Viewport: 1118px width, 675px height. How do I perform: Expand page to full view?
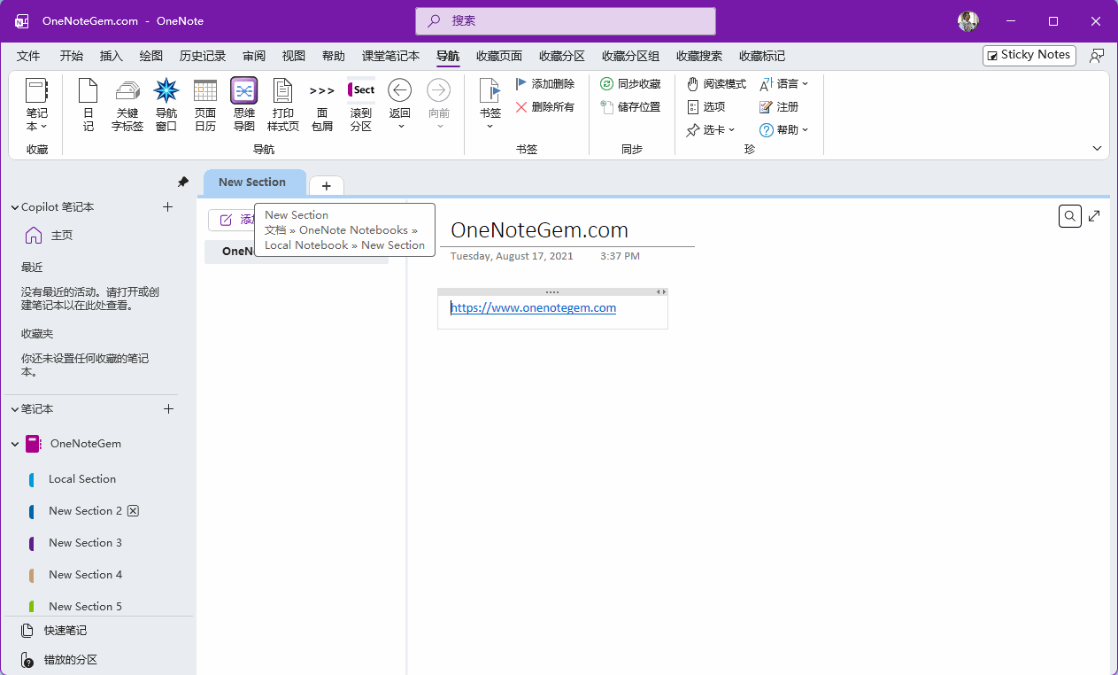[1095, 215]
